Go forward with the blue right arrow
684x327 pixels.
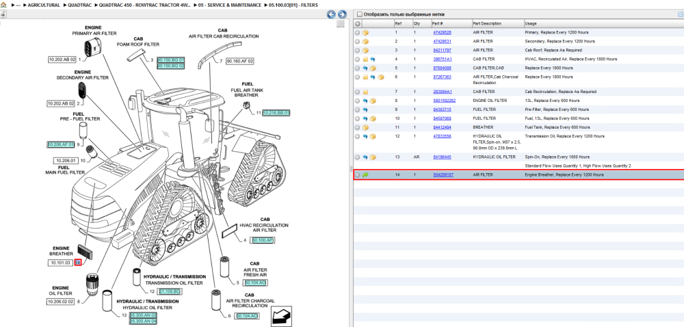pyautogui.click(x=342, y=14)
